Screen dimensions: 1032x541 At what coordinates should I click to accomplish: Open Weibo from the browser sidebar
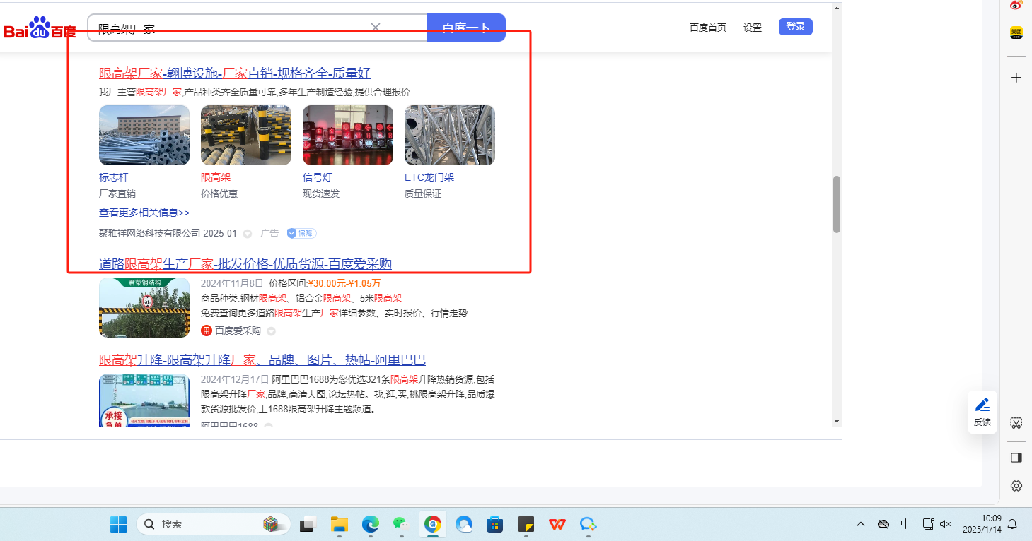coord(1016,6)
